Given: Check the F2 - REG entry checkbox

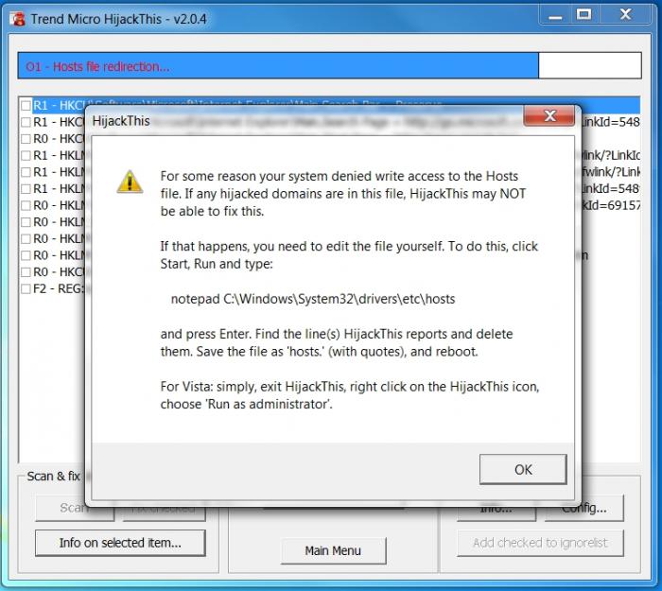Looking at the screenshot, I should [x=26, y=288].
